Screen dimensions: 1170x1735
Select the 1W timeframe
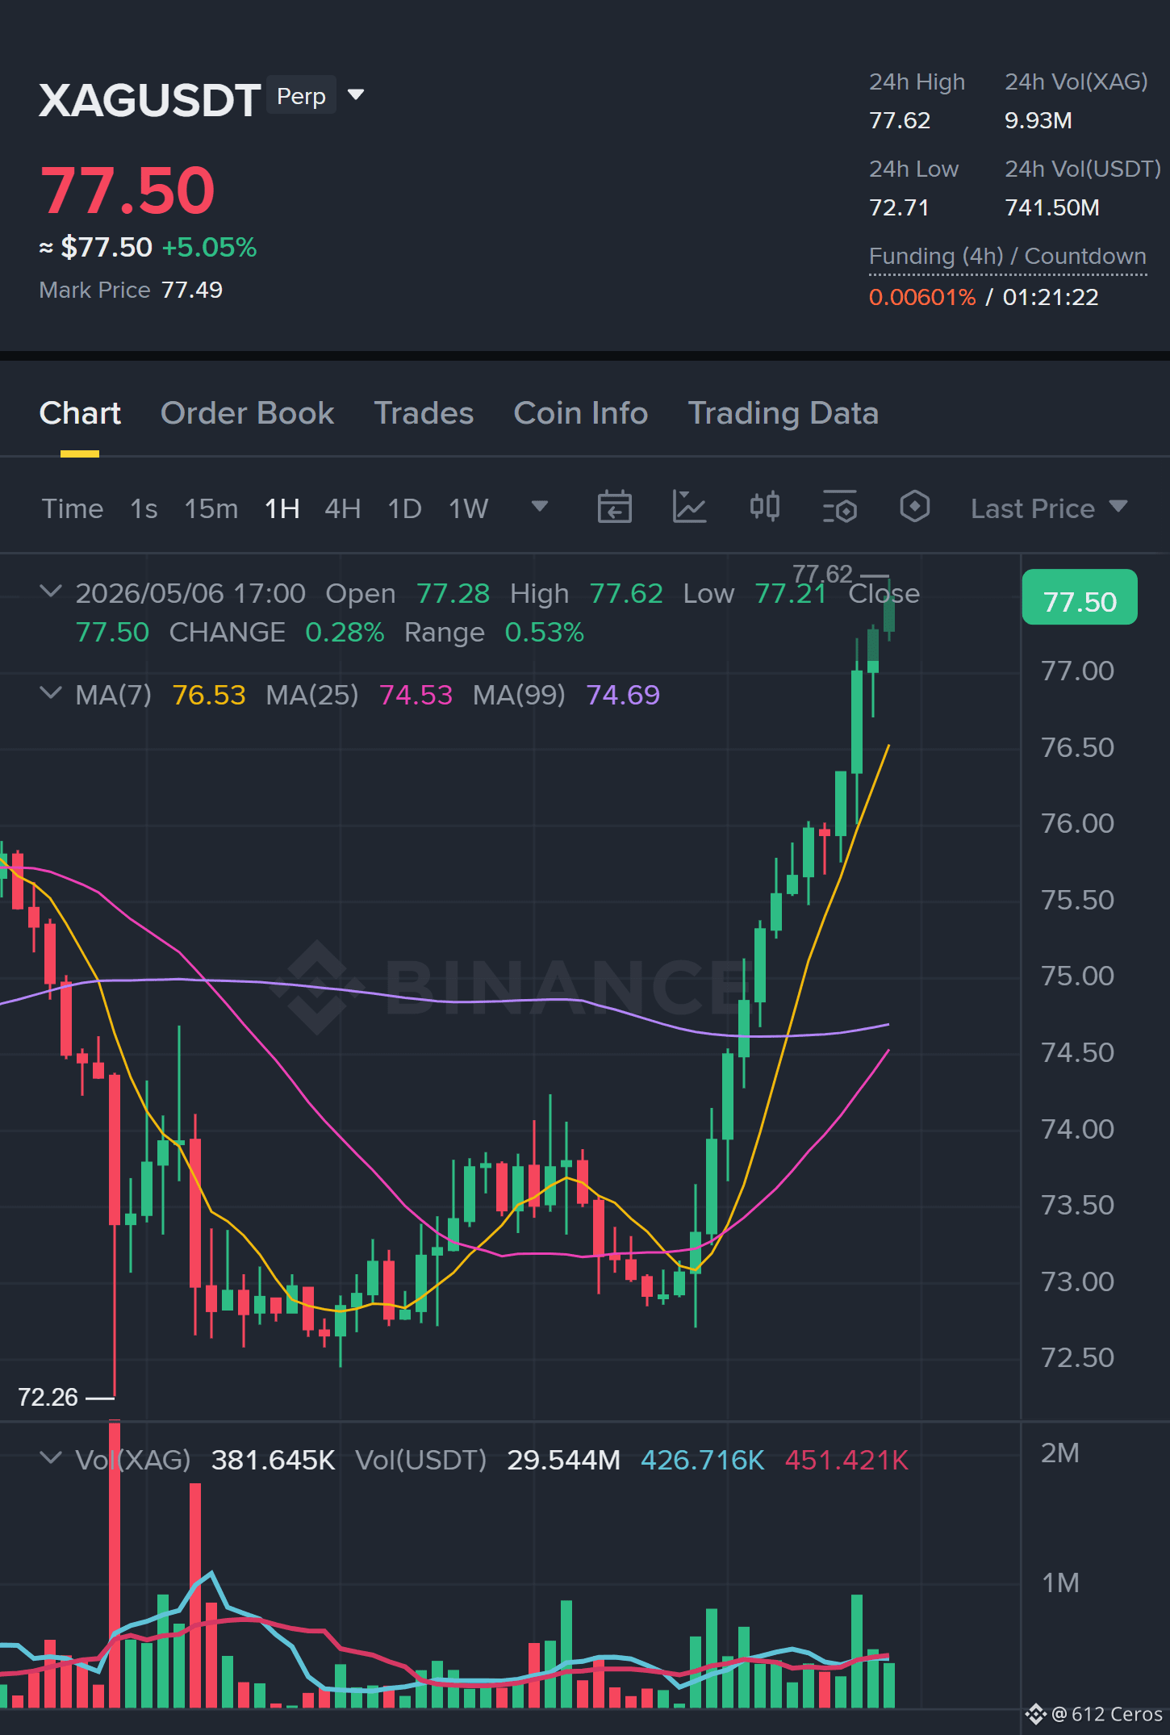469,508
